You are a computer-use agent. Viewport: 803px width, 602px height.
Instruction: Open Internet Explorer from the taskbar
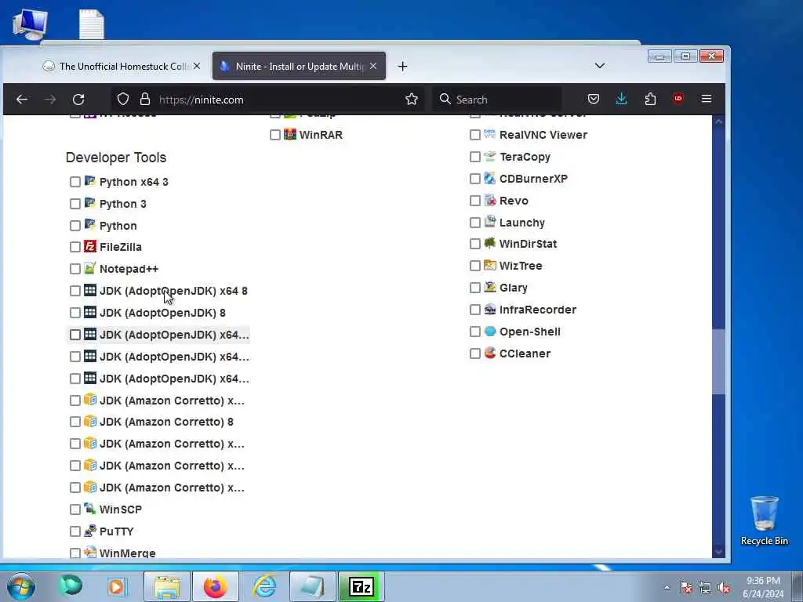click(x=265, y=586)
